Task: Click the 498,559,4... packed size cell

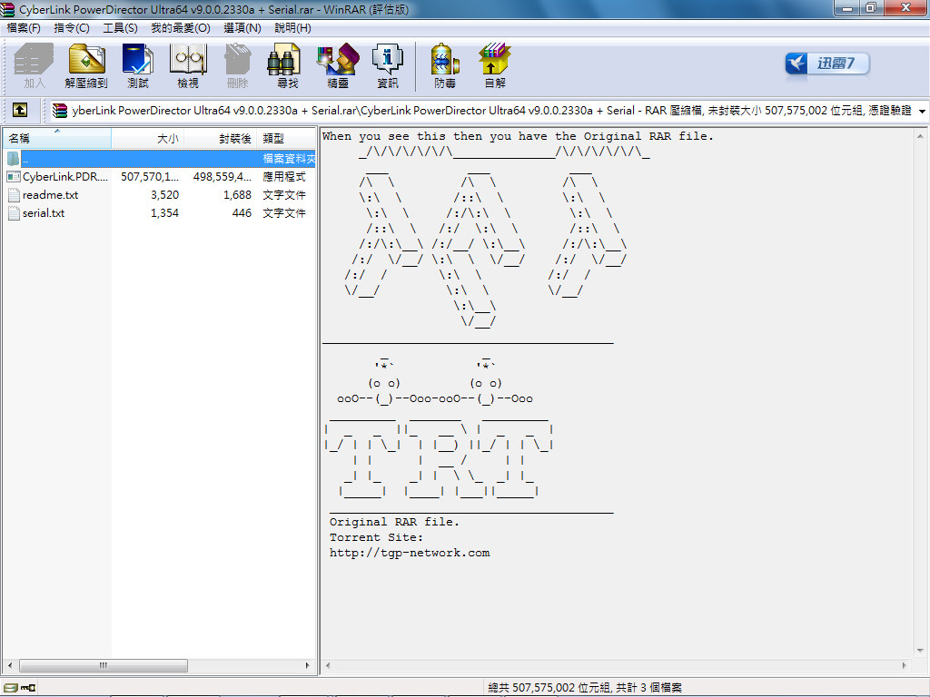Action: point(222,177)
